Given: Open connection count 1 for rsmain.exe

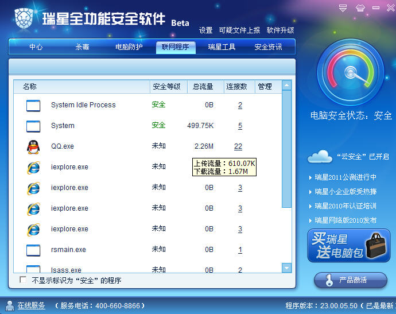Looking at the screenshot, I should point(240,250).
